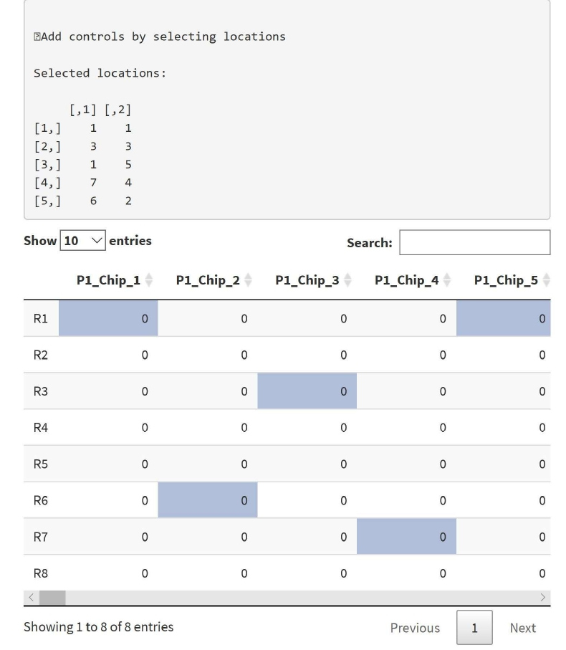Image resolution: width=566 pixels, height=650 pixels.
Task: Click right arrow of horizontal scrollbar
Action: (543, 598)
